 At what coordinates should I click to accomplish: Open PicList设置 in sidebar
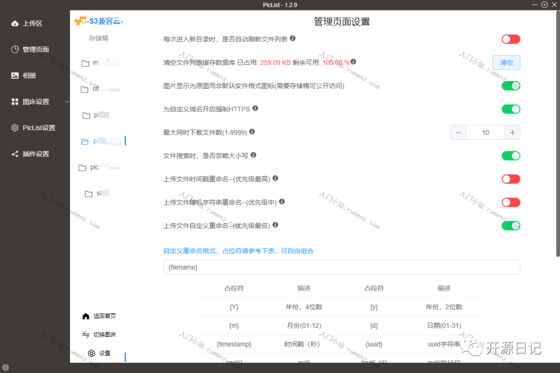(39, 128)
